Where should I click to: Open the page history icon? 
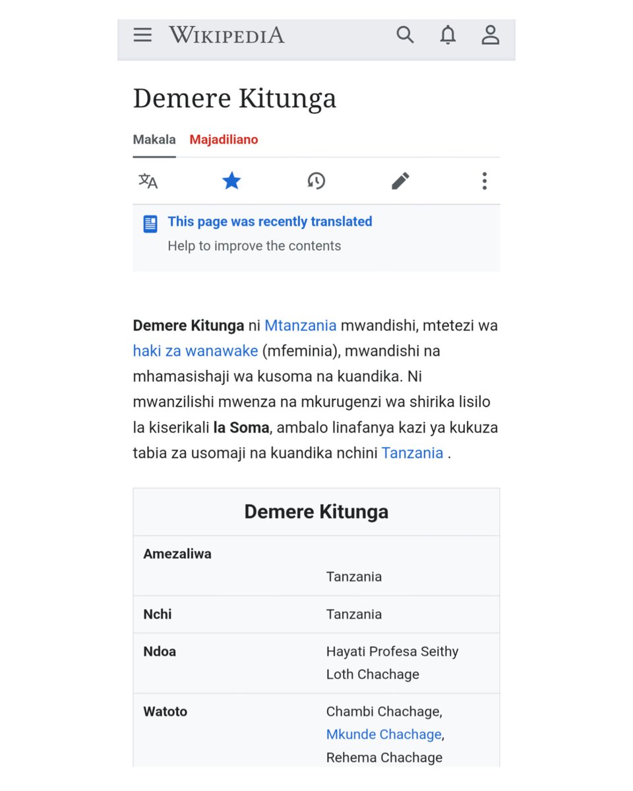[316, 181]
